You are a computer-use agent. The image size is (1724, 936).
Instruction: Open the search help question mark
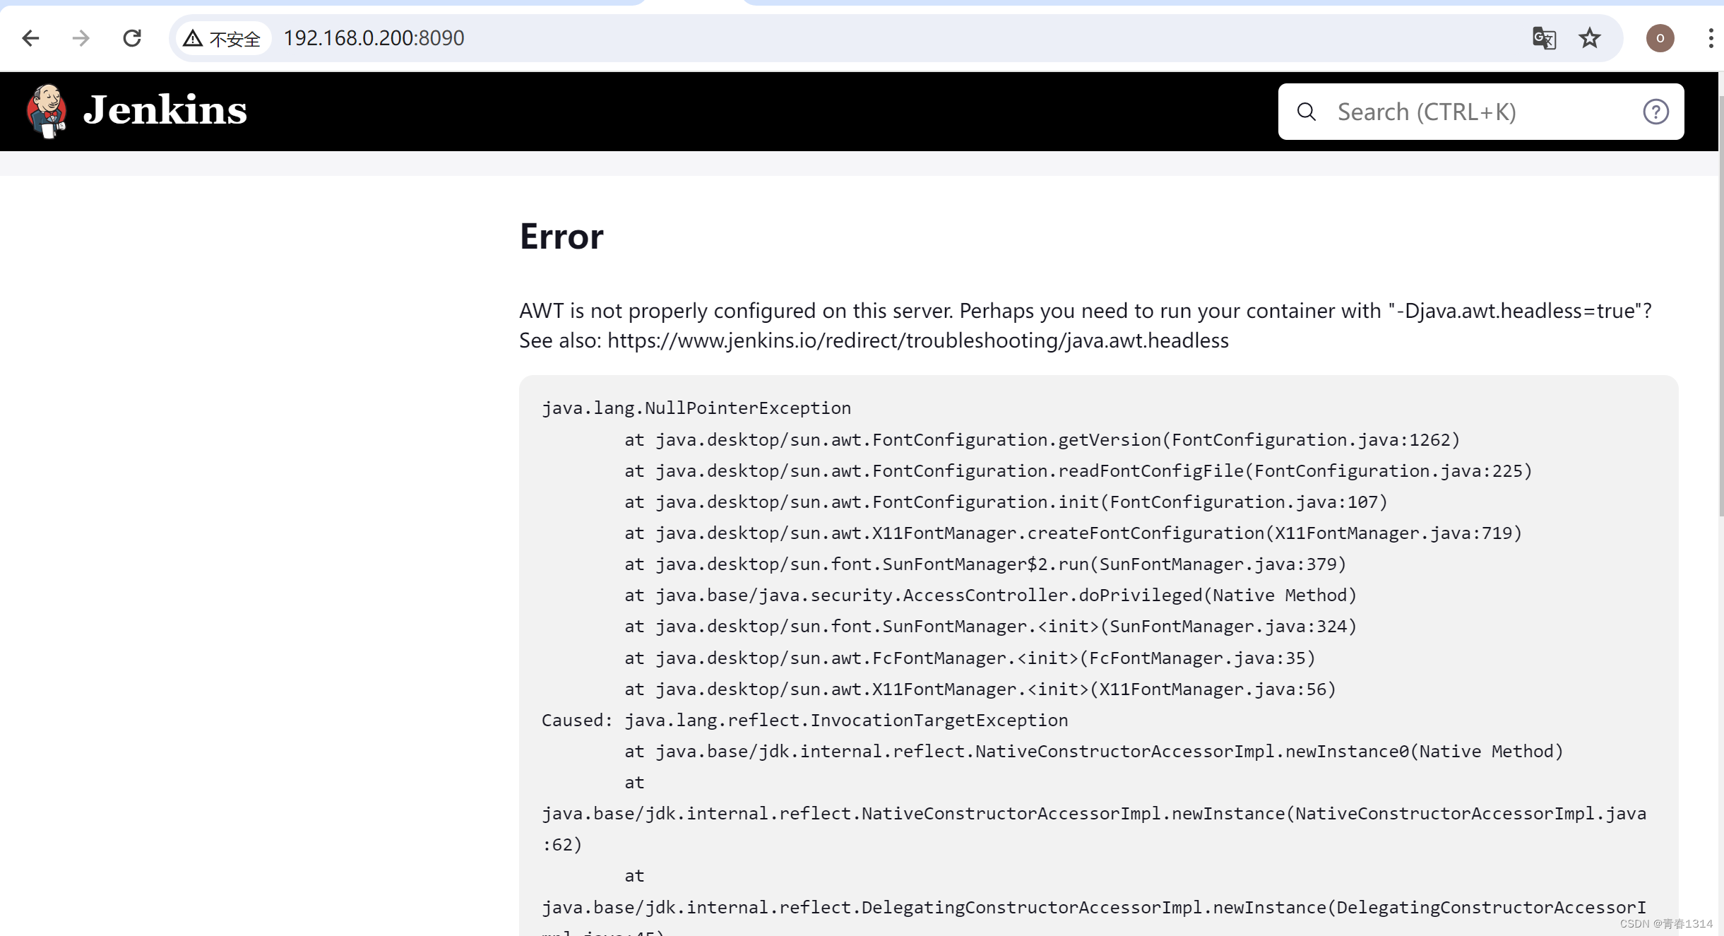pos(1655,112)
